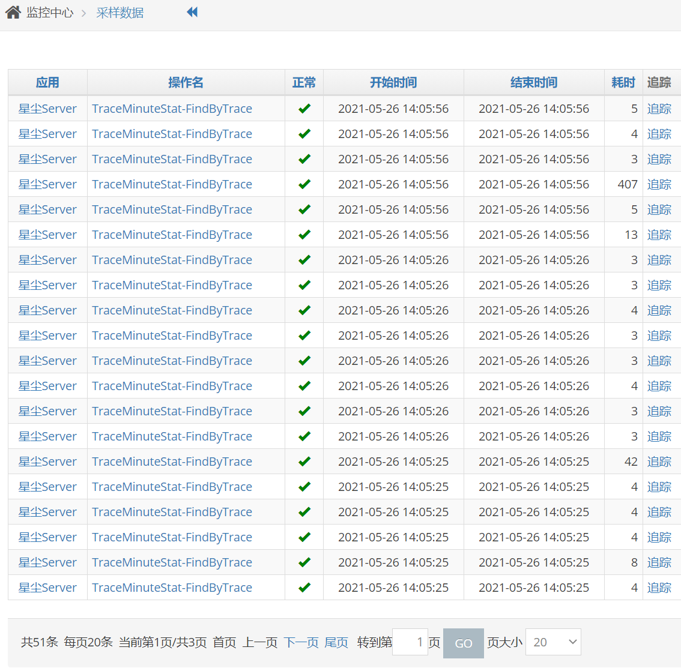Viewport: 681px width, 671px height.
Task: Open 星尘Server link in the 8 duration row
Action: click(x=47, y=562)
